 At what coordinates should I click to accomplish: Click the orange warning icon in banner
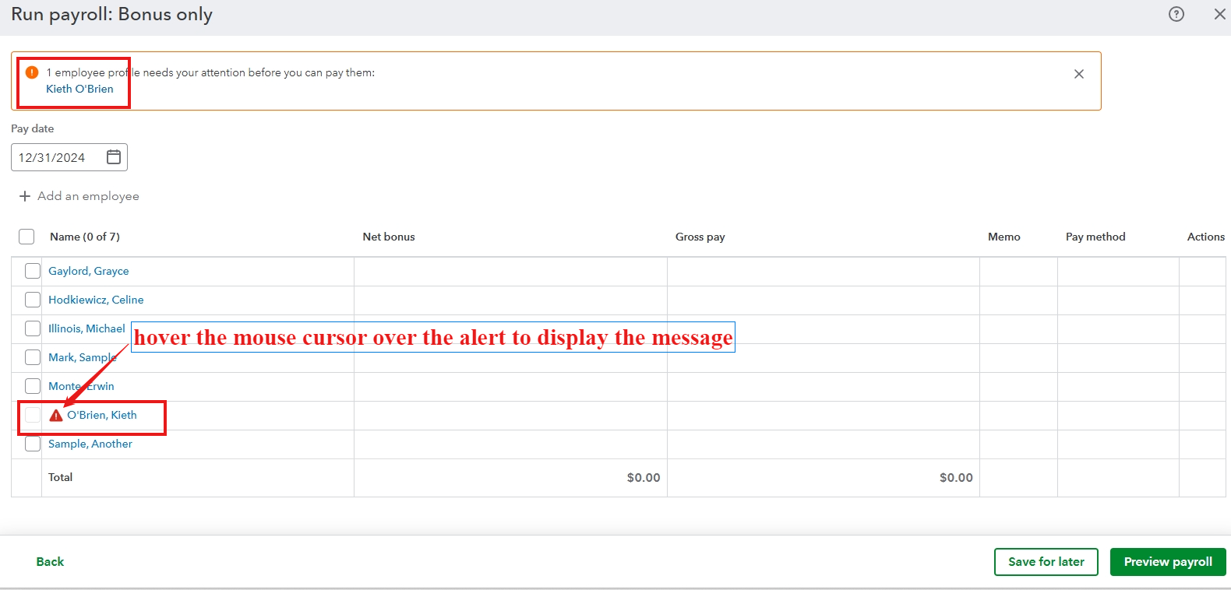coord(32,72)
